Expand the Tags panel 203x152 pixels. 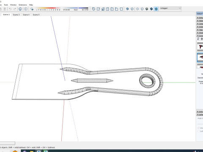(x=200, y=30)
